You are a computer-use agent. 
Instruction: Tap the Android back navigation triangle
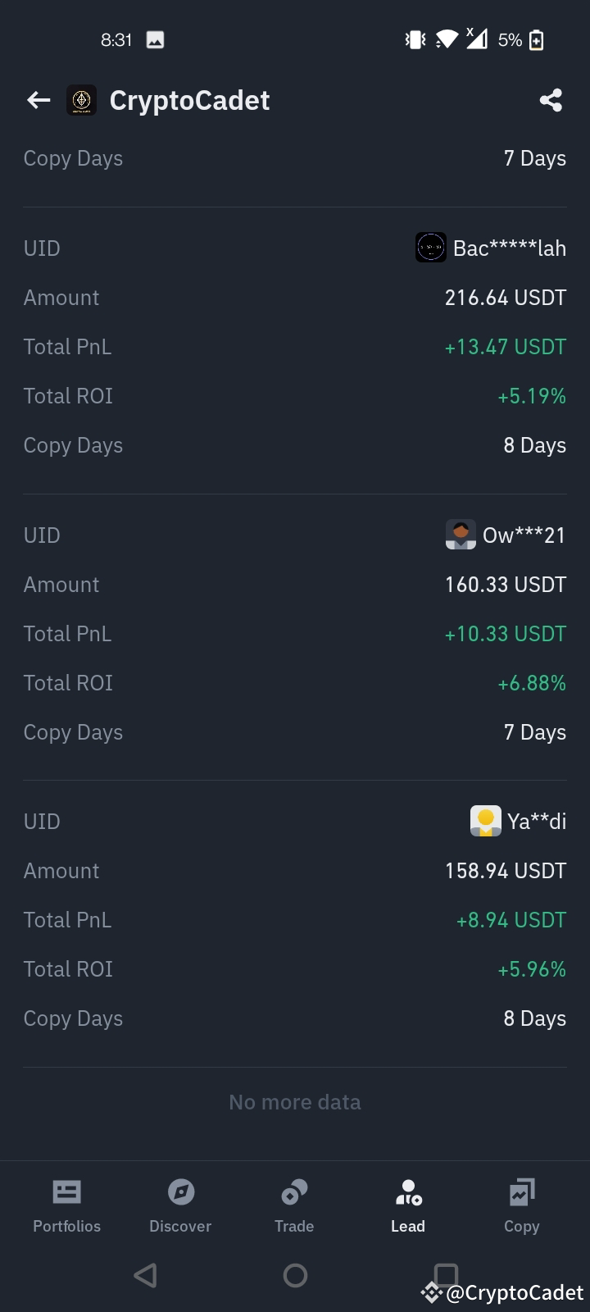(145, 1275)
